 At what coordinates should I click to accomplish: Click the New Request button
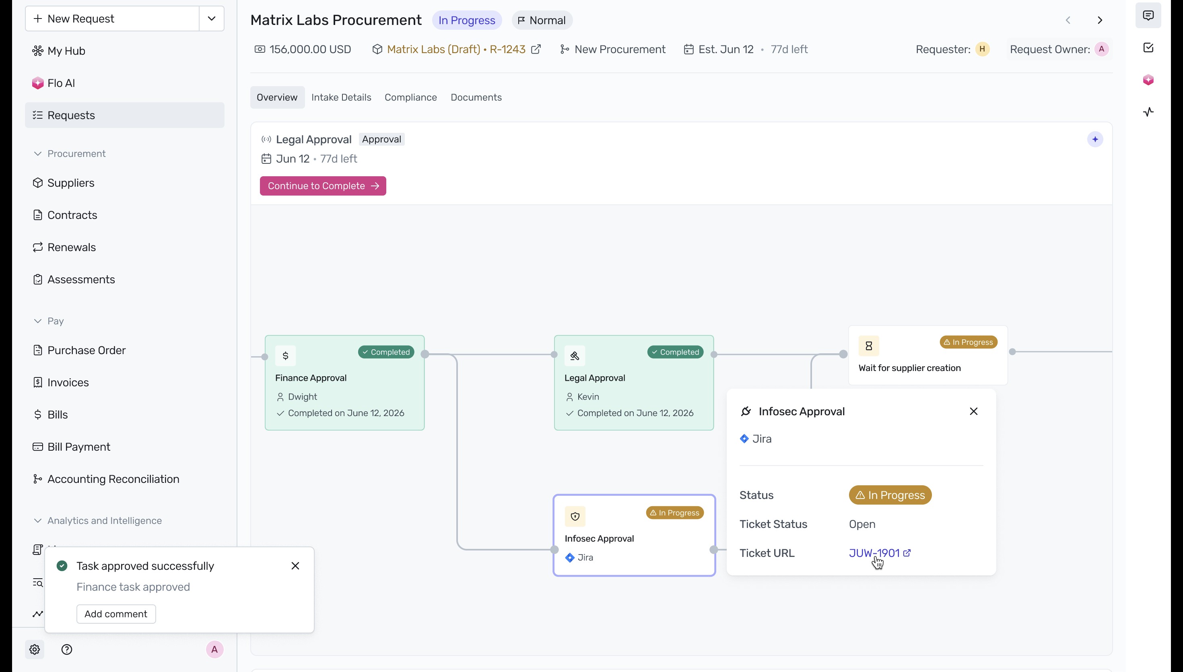(x=113, y=19)
